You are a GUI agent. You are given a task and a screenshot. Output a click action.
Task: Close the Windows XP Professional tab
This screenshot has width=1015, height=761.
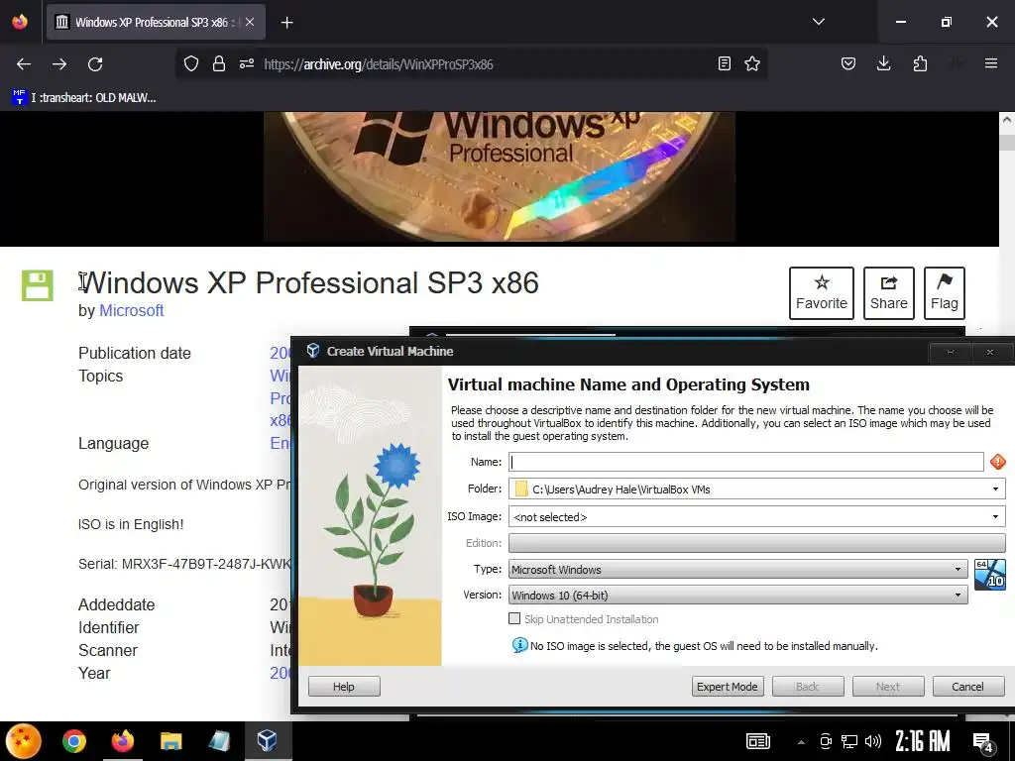click(250, 22)
